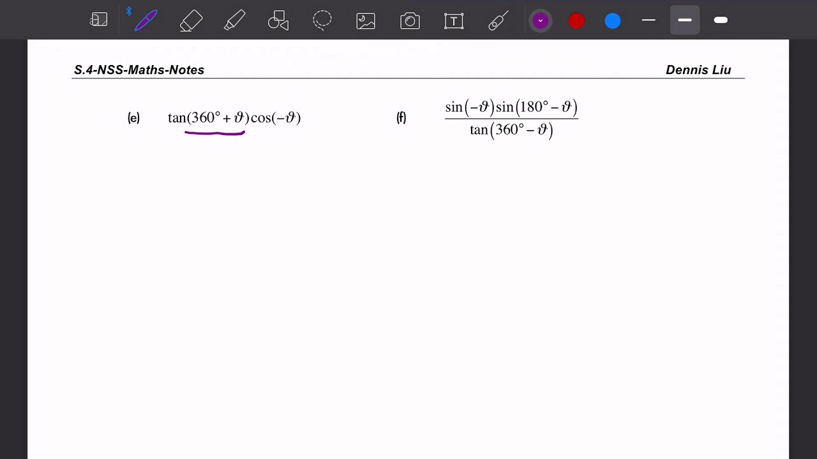The width and height of the screenshot is (817, 459).
Task: Select the Eraser tool
Action: (191, 21)
